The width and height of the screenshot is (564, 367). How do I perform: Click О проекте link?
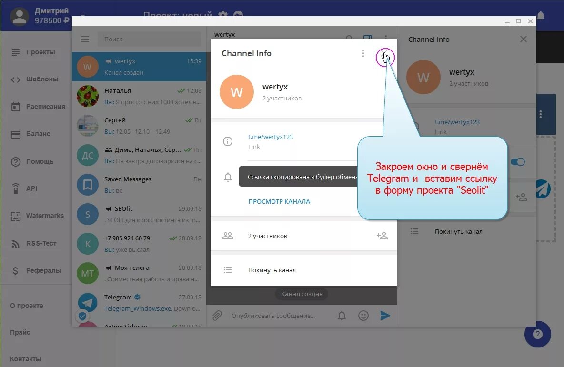(27, 306)
